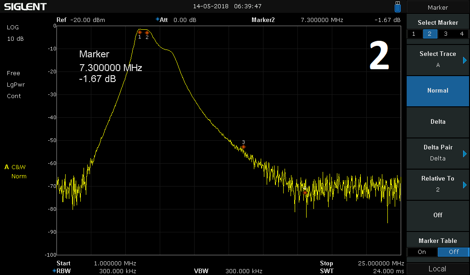Click the VBW 300.000 kHz value
470x275 pixels.
244,271
